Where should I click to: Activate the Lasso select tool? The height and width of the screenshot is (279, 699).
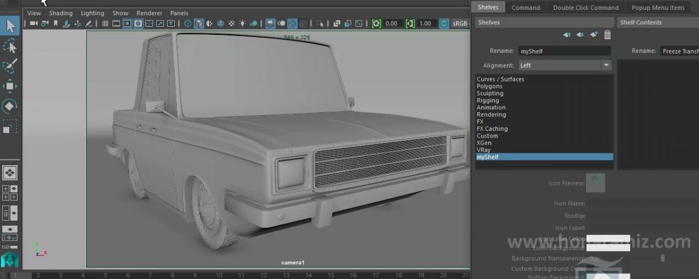click(10, 46)
